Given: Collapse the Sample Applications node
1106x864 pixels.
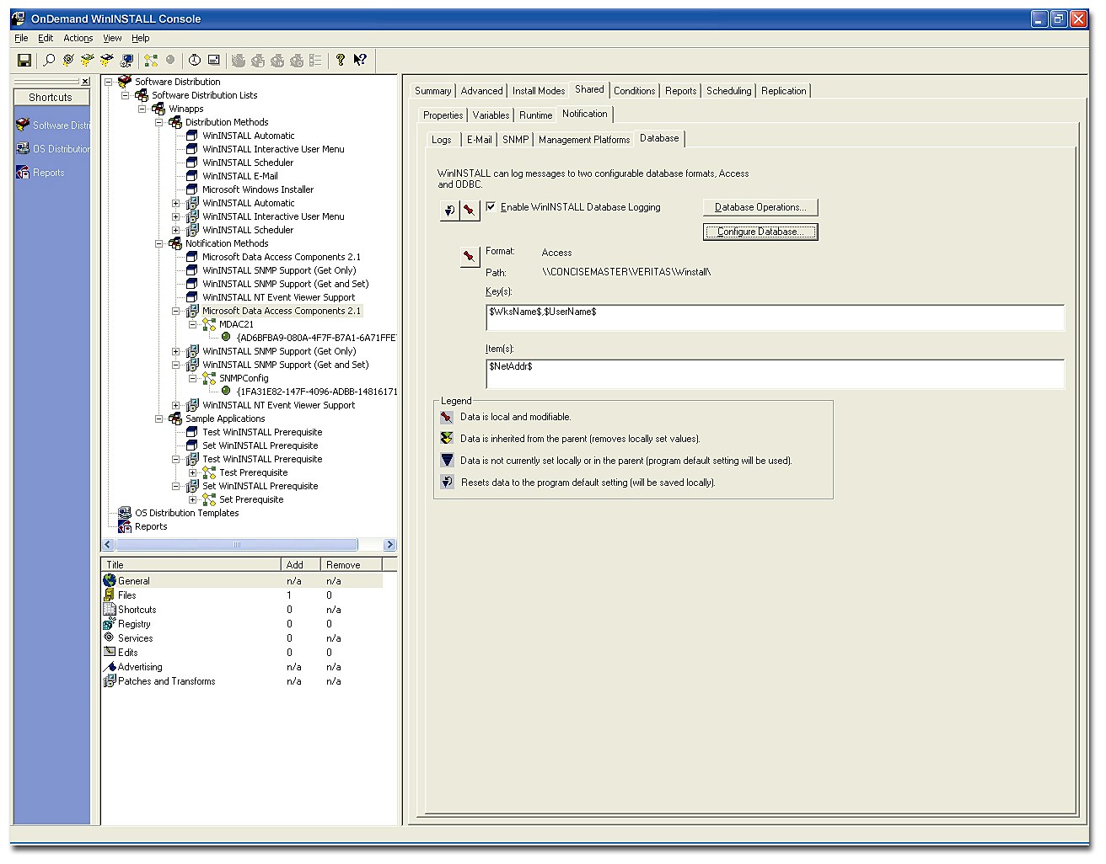Looking at the screenshot, I should coord(158,419).
